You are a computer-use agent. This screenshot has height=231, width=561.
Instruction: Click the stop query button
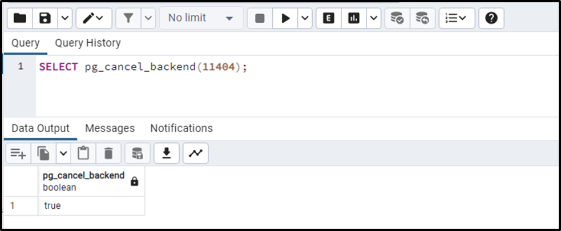[x=260, y=18]
